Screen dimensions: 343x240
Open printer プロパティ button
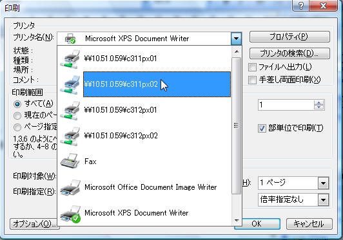point(289,37)
